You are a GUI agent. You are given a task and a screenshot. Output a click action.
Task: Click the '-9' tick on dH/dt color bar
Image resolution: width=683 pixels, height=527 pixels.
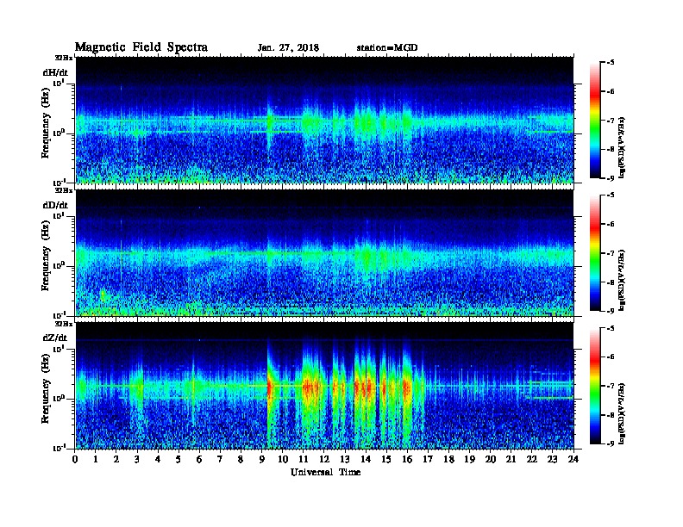pos(611,178)
